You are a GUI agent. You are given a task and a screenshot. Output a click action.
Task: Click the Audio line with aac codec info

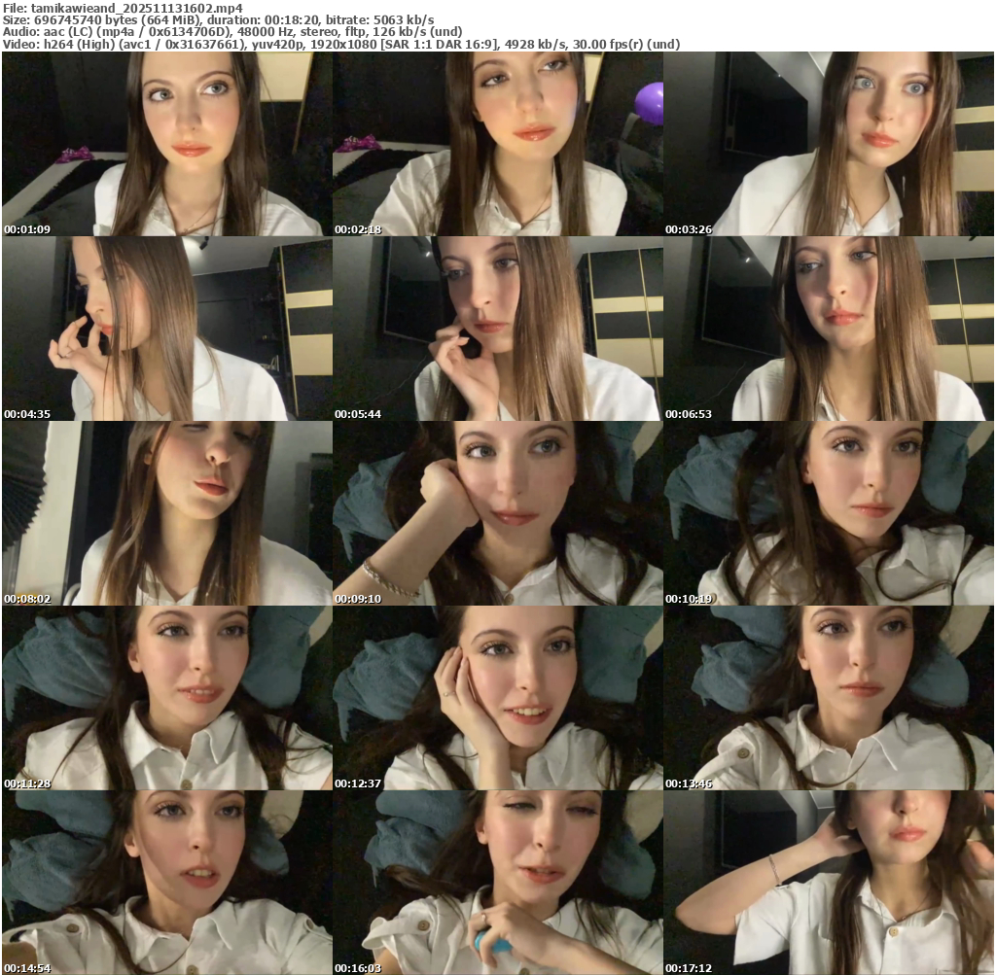[x=232, y=32]
